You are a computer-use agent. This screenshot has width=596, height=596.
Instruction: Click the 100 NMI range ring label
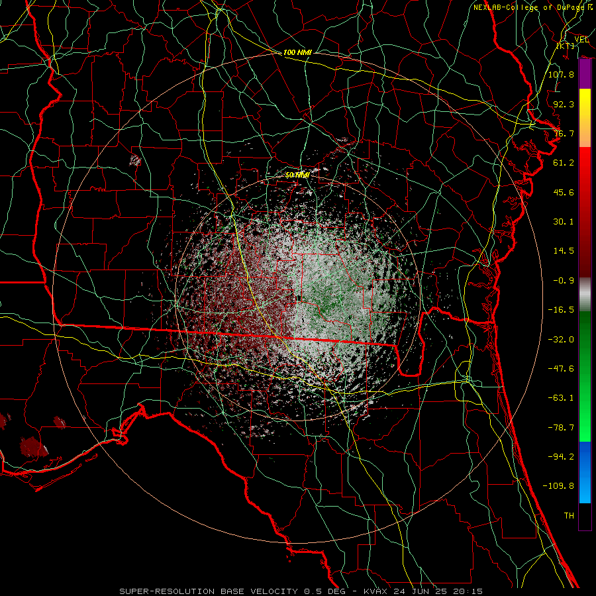(297, 52)
